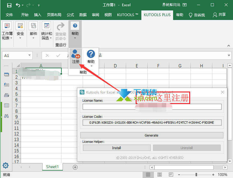Switch to the 审阅 ribbon tab

coord(96,15)
